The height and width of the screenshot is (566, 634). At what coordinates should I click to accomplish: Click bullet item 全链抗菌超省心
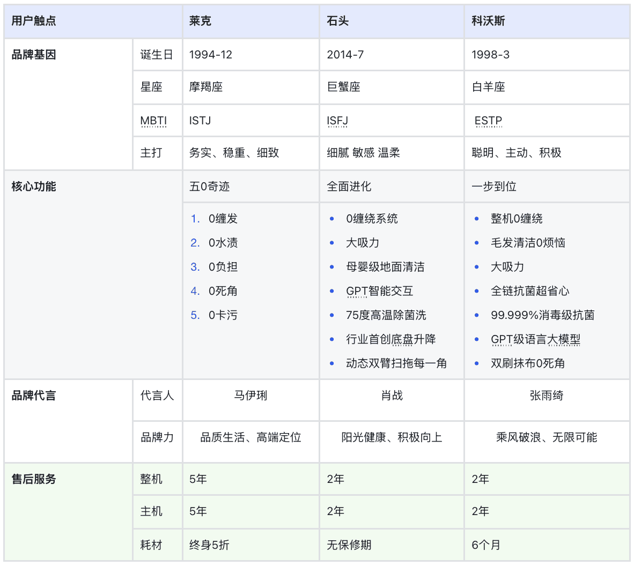pyautogui.click(x=530, y=291)
